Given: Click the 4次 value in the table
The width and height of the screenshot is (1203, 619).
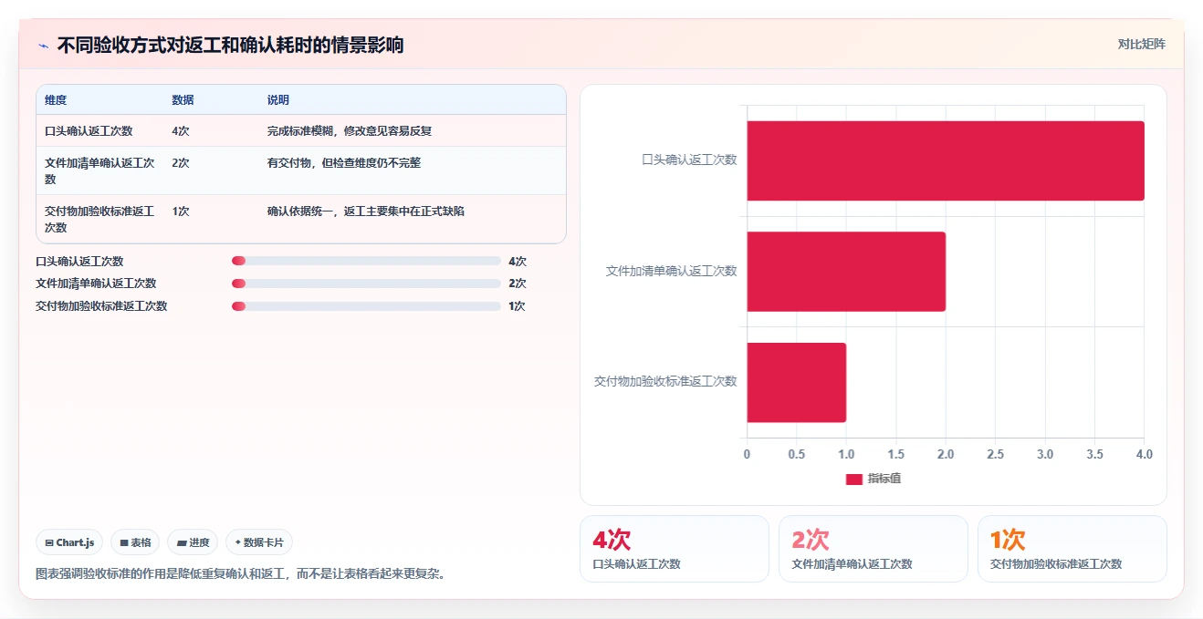Looking at the screenshot, I should click(x=181, y=131).
